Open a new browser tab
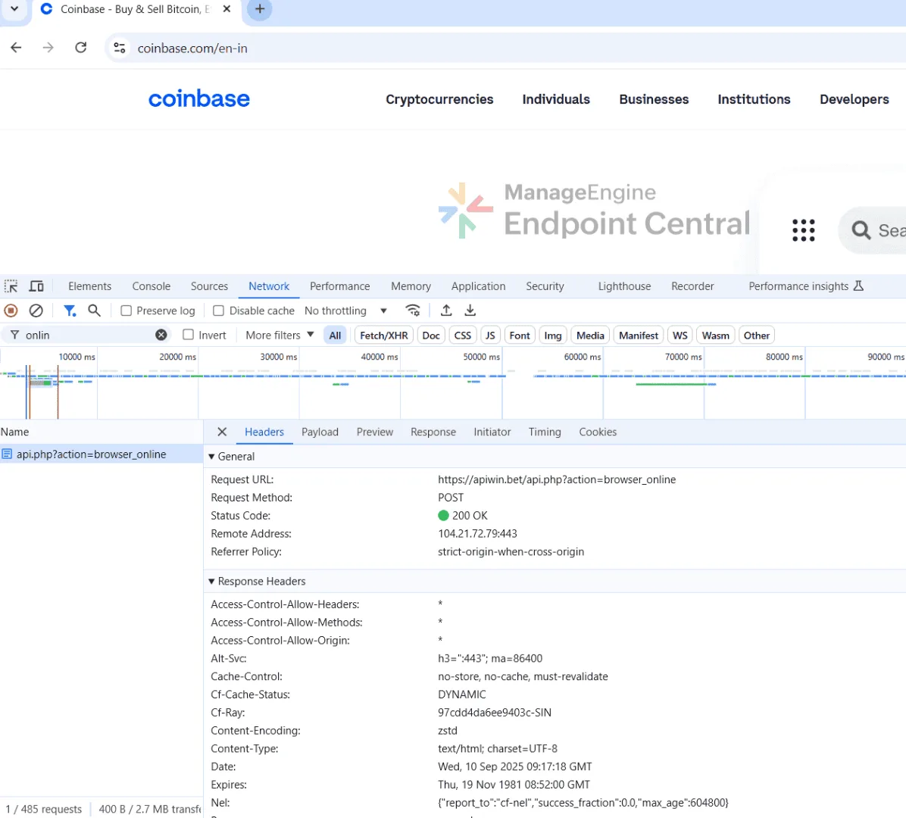 tap(259, 9)
